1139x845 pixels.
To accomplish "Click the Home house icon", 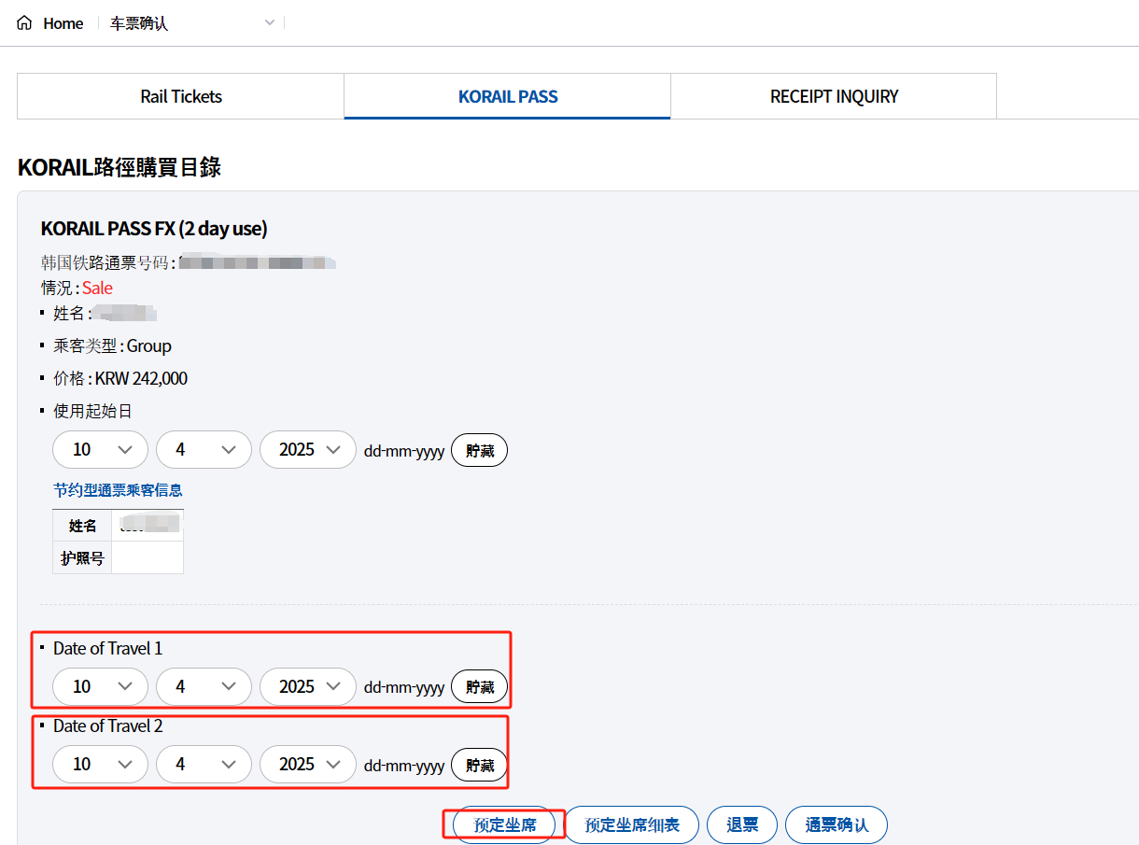I will click(x=24, y=23).
